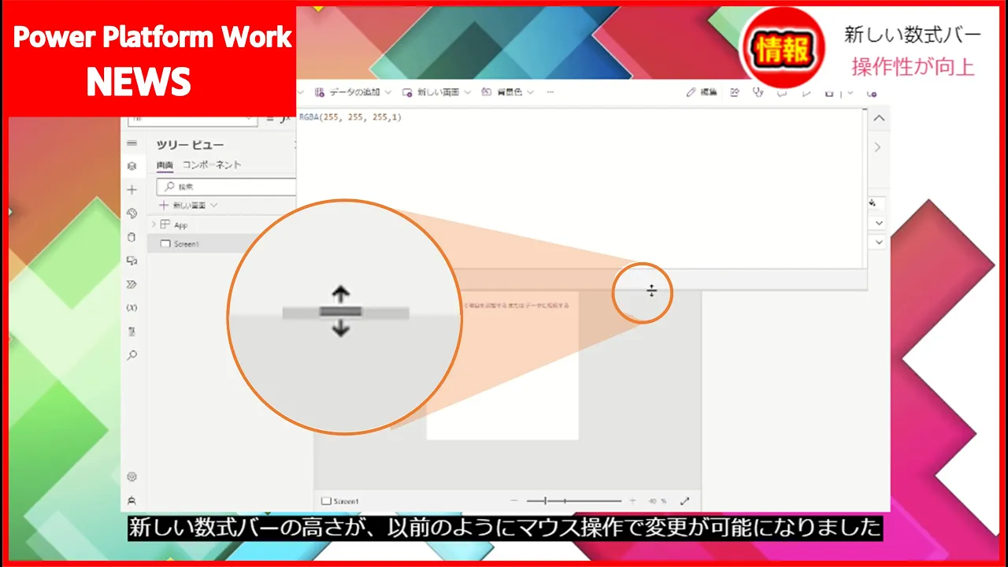Expand the properties pane arrow
Screen dimensions: 1008x567
[x=878, y=147]
